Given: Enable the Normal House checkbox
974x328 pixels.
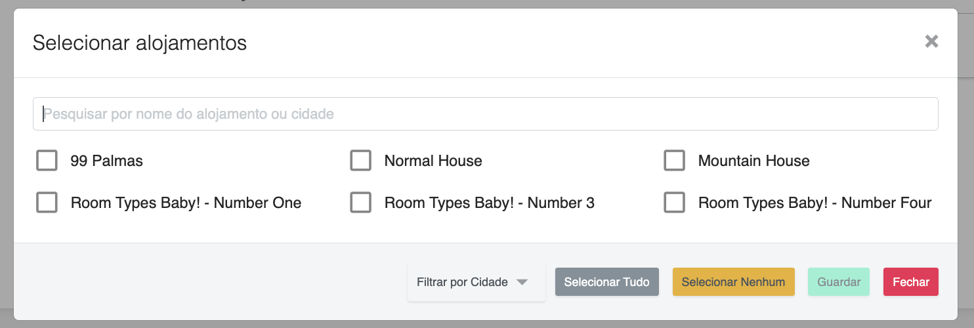Looking at the screenshot, I should tap(360, 161).
